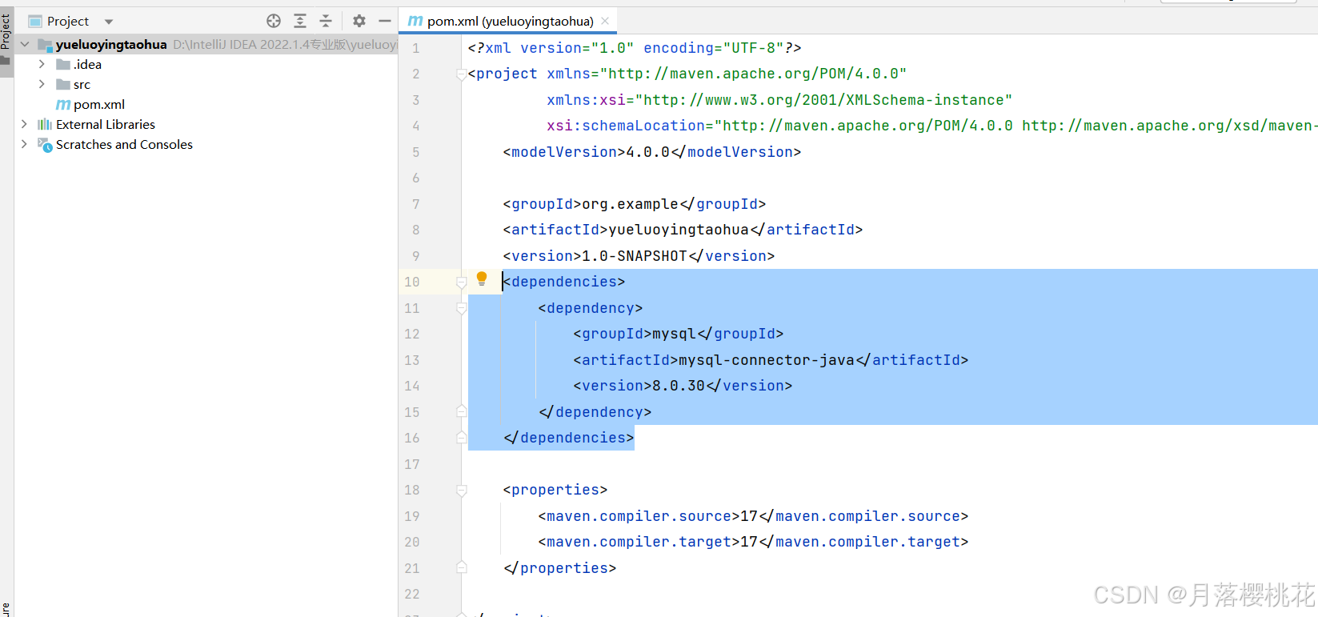Fold the properties block at line 18
The height and width of the screenshot is (617, 1318).
point(462,490)
